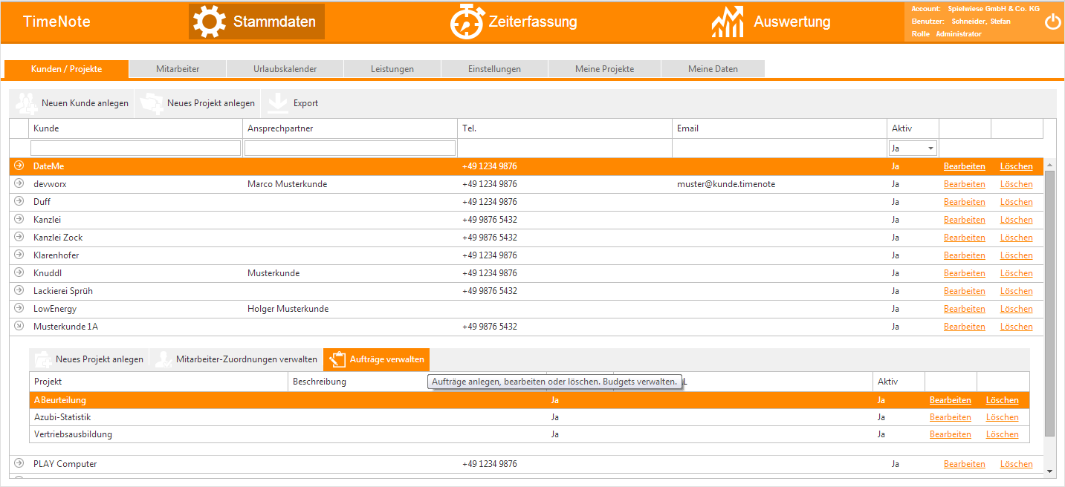Click the scroll-down arrow of the customer list

pos(1049,471)
